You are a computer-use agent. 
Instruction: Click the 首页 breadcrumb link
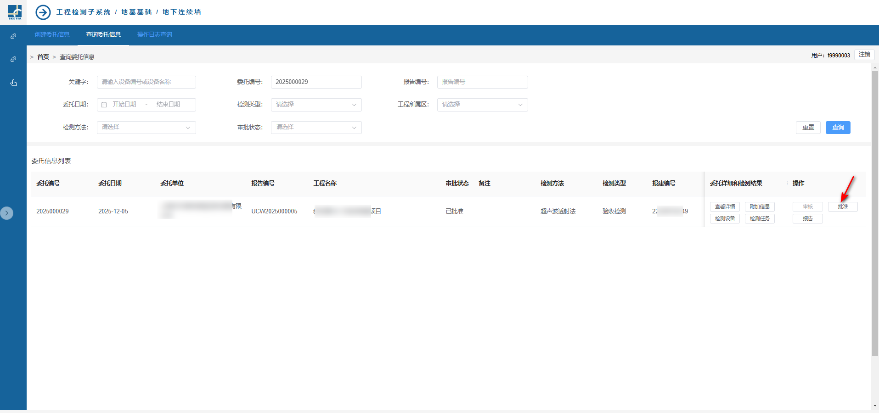pos(43,57)
